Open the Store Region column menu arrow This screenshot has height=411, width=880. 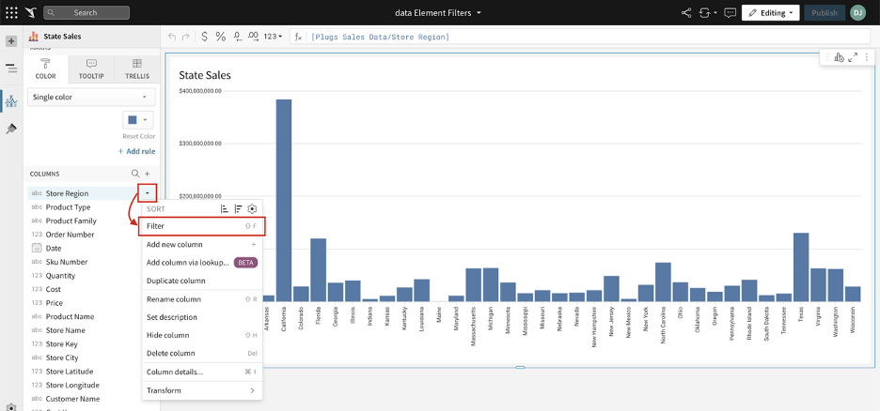147,193
